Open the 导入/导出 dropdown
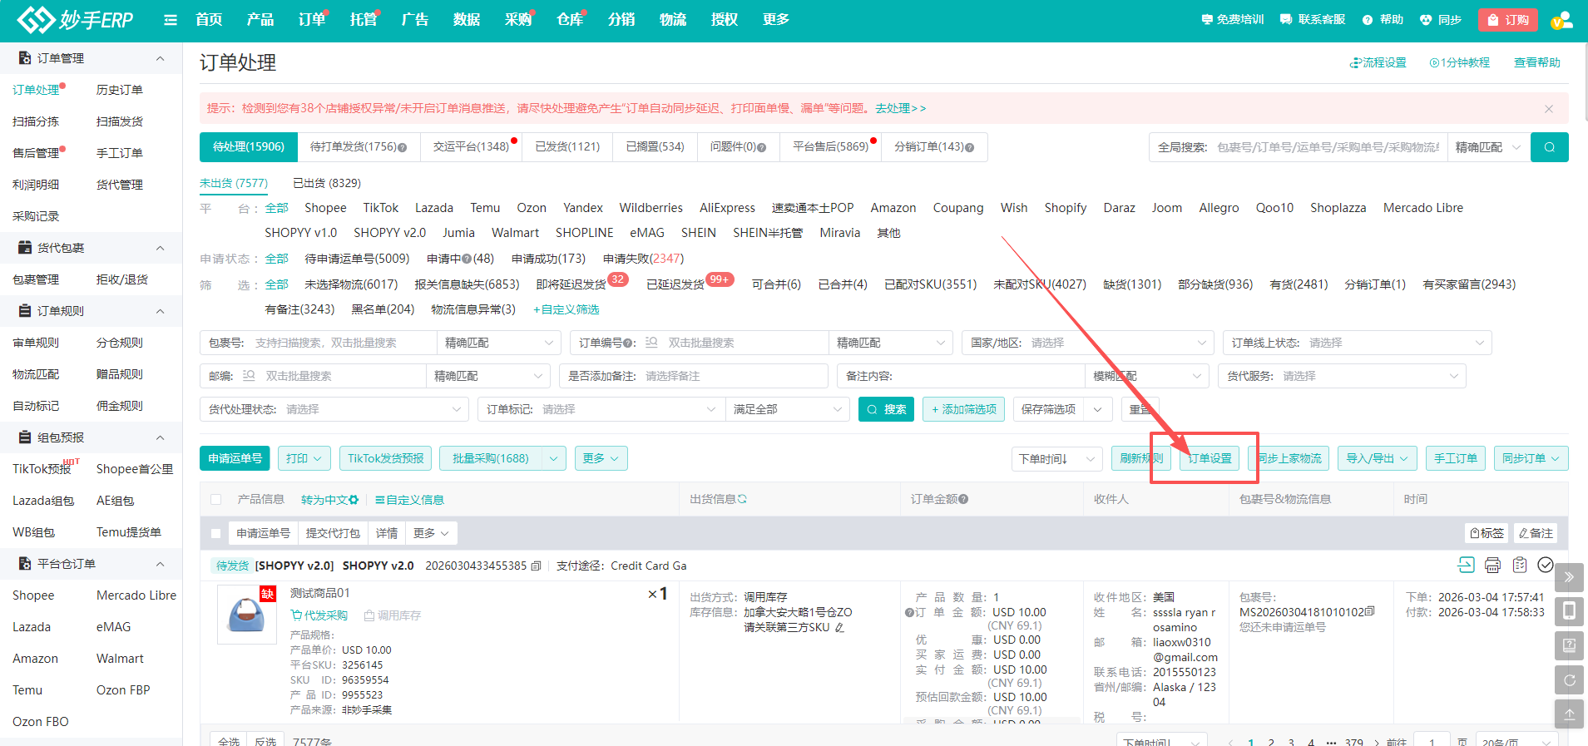The image size is (1588, 746). coord(1377,458)
